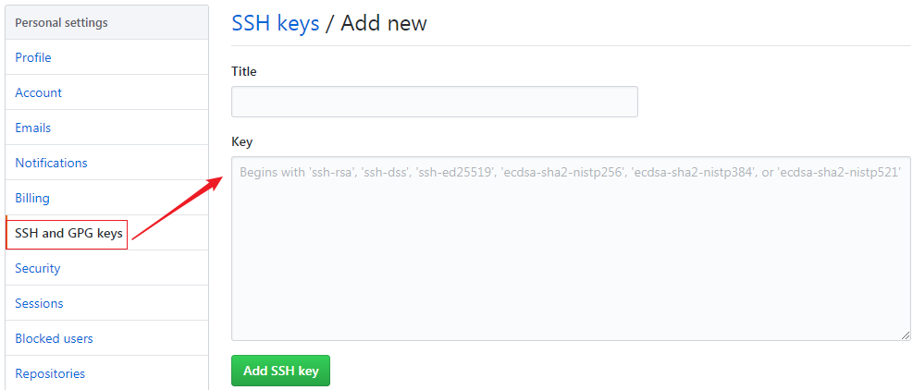The image size is (913, 390).
Task: Open the Emails settings section
Action: click(x=32, y=128)
